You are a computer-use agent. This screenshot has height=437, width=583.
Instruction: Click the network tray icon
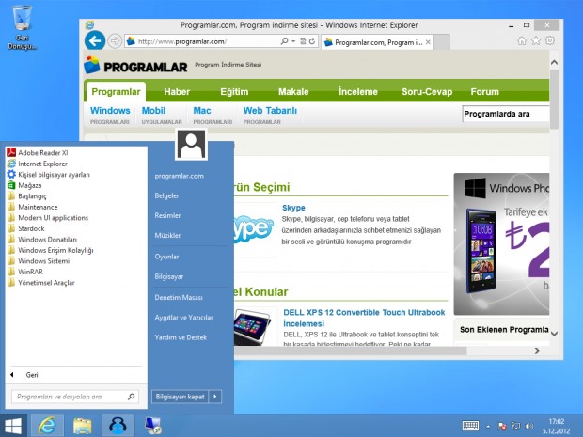pos(515,427)
